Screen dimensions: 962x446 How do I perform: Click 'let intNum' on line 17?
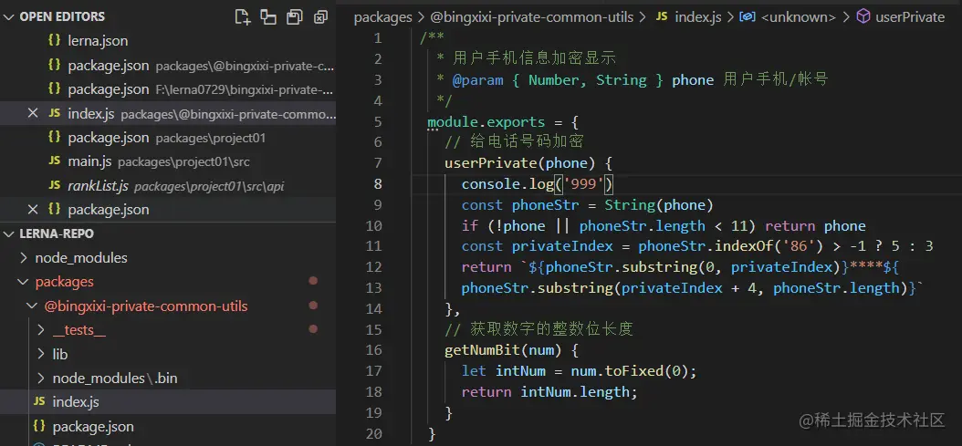(x=504, y=372)
